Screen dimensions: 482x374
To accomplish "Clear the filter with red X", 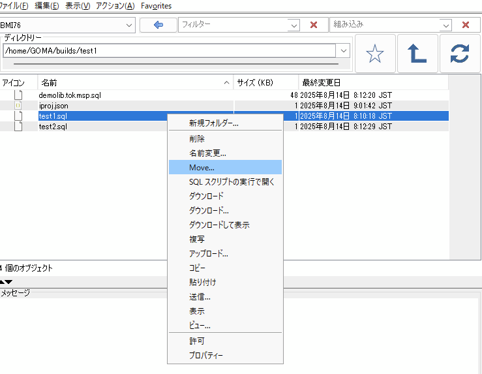I will pos(314,25).
